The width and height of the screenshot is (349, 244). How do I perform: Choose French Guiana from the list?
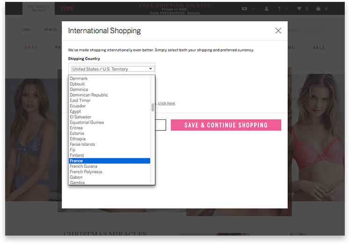click(109, 166)
